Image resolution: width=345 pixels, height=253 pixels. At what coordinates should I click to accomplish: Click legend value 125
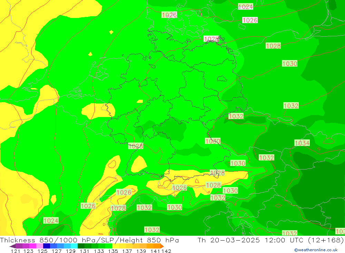42,251
